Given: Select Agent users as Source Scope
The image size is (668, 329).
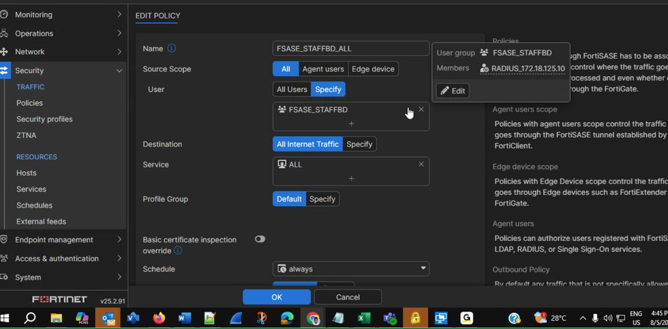Looking at the screenshot, I should click(x=323, y=69).
